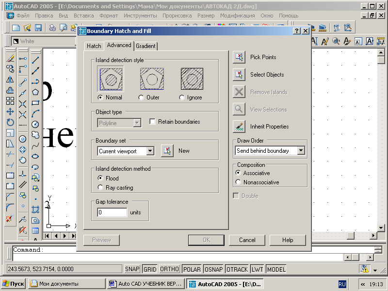Enable Retain boundaries checkbox
Image resolution: width=388 pixels, height=291 pixels.
[x=153, y=122]
